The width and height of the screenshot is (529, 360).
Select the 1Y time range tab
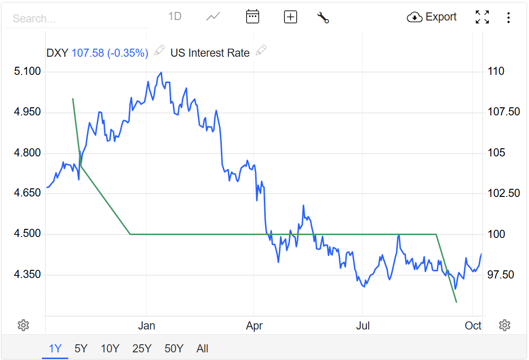point(55,349)
